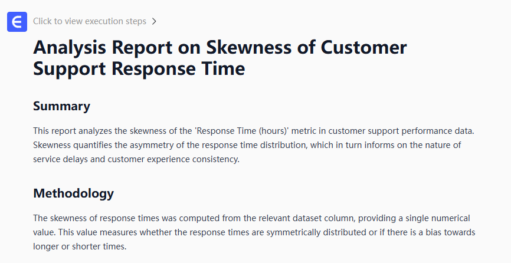
Task: Click the line 'longer or shorter times.'
Action: coord(80,246)
